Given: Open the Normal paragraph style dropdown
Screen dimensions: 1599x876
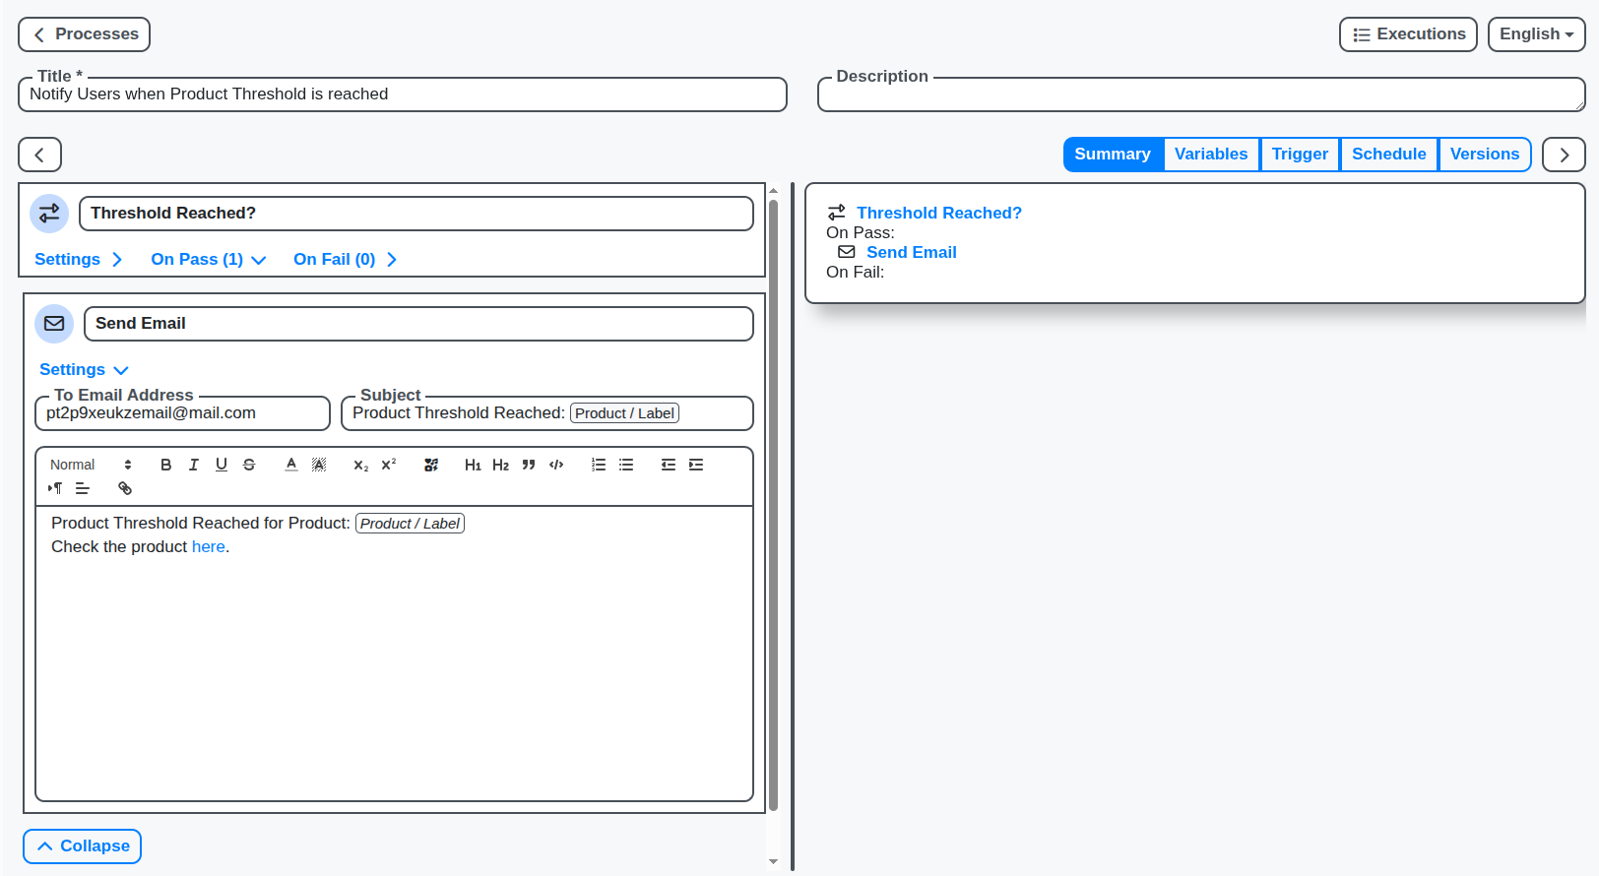Looking at the screenshot, I should (91, 465).
